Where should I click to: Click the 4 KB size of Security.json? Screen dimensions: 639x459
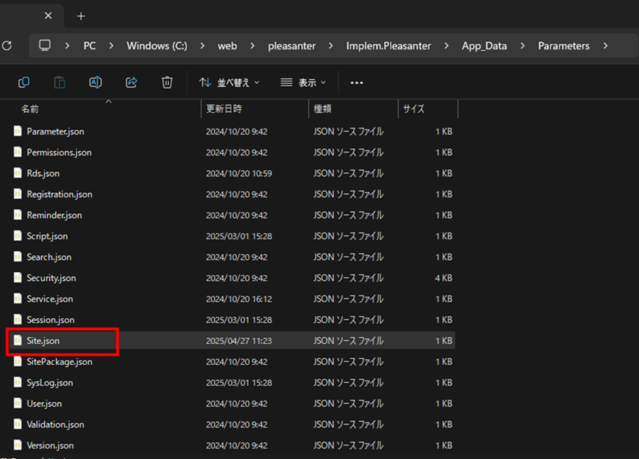click(443, 278)
